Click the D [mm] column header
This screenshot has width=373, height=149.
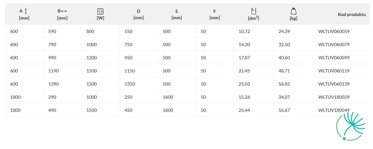point(138,14)
